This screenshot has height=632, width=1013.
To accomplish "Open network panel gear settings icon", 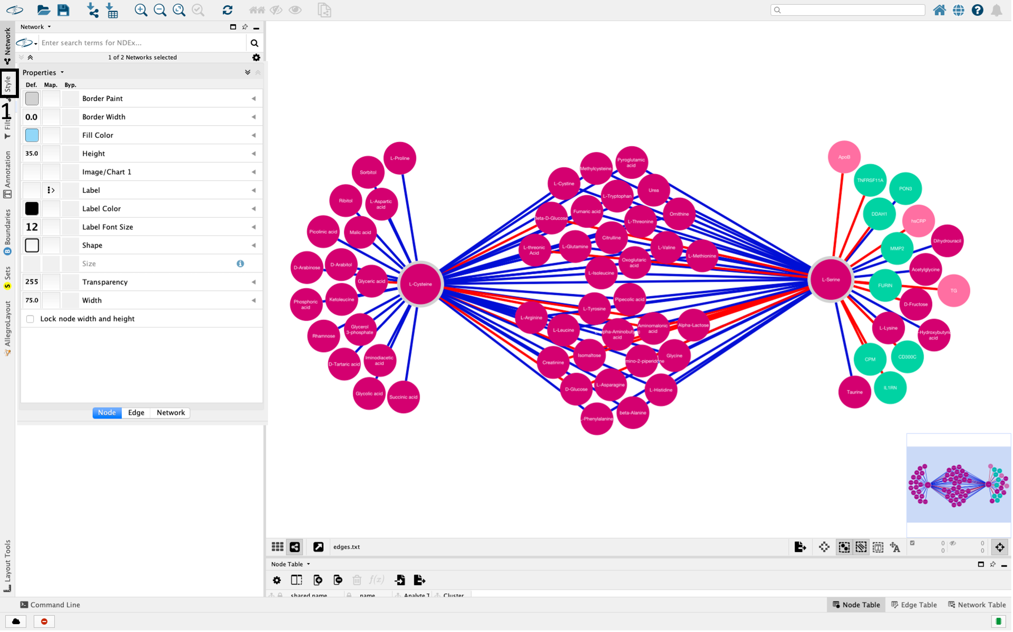I will pyautogui.click(x=257, y=58).
